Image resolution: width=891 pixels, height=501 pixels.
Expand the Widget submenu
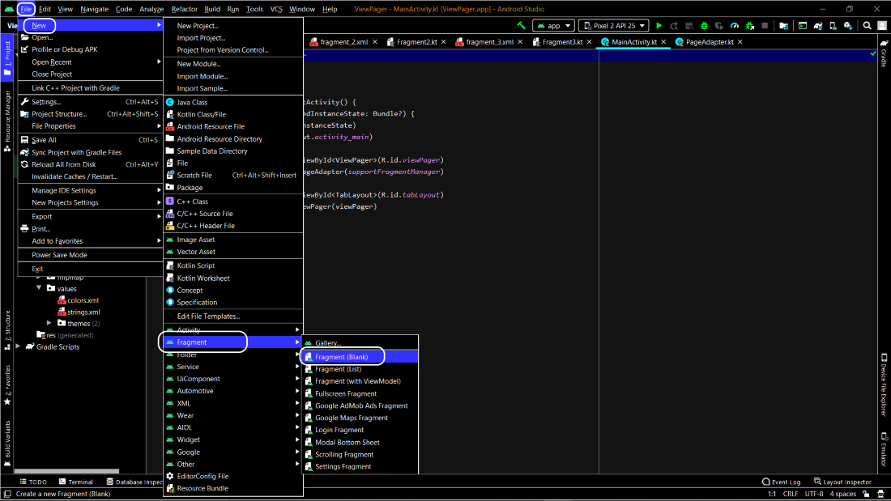tap(233, 439)
